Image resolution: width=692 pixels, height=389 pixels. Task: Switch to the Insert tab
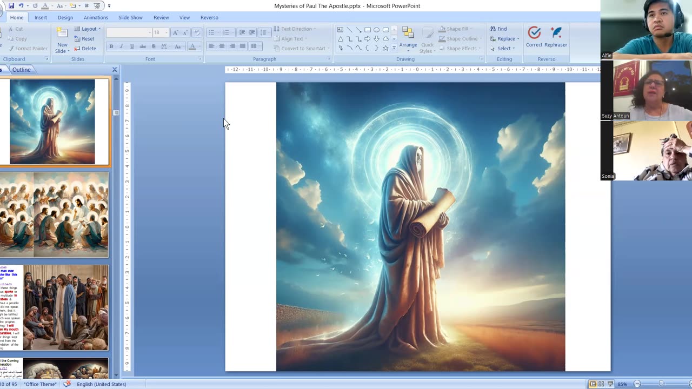41,17
